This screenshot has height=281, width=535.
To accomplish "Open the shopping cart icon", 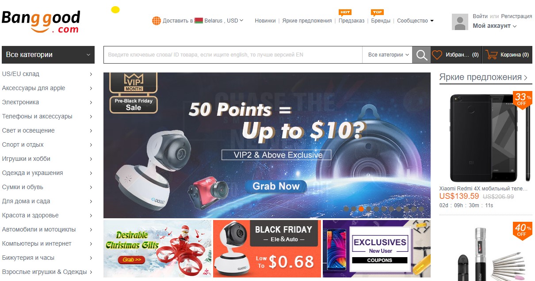I will coord(491,55).
